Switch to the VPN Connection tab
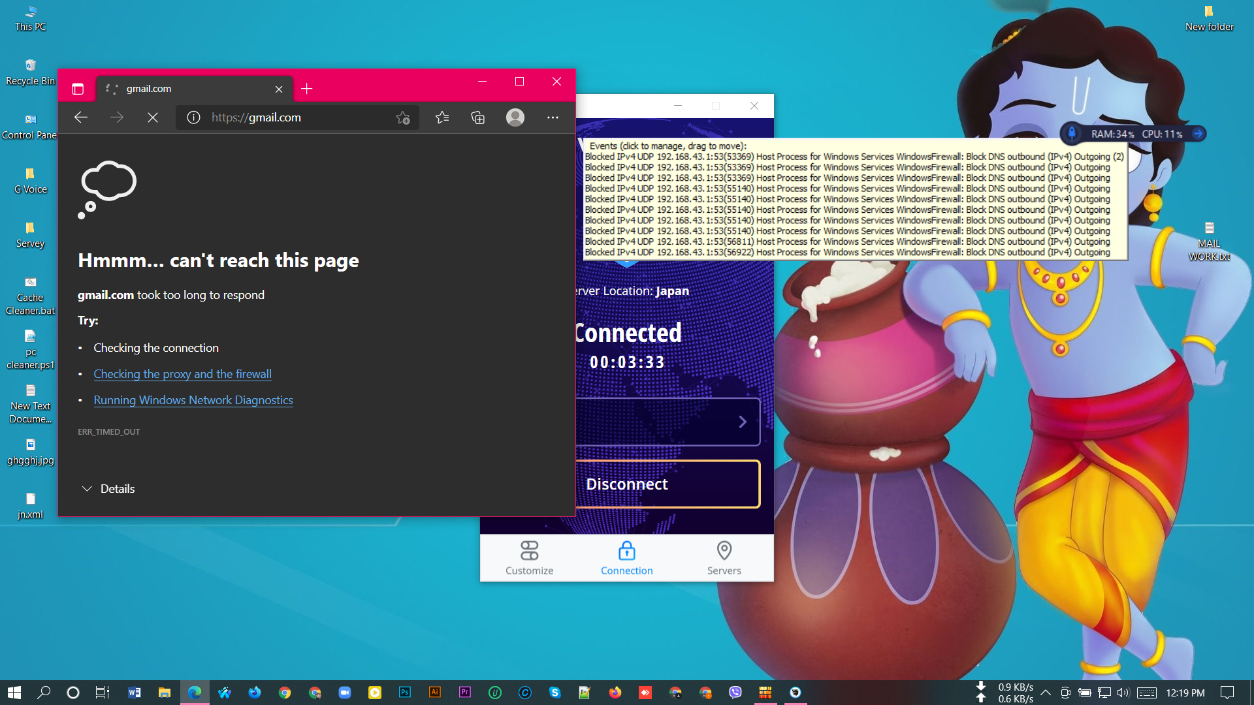1254x705 pixels. coord(627,558)
